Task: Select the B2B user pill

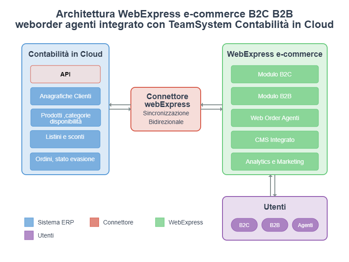Action: pyautogui.click(x=275, y=225)
